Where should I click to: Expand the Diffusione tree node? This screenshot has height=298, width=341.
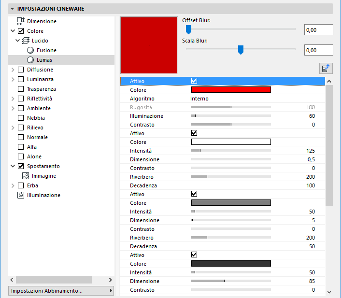coord(13,70)
